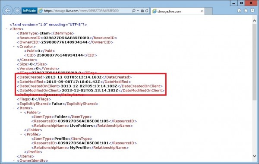Open the address bar dropdown arrow

click(x=138, y=11)
